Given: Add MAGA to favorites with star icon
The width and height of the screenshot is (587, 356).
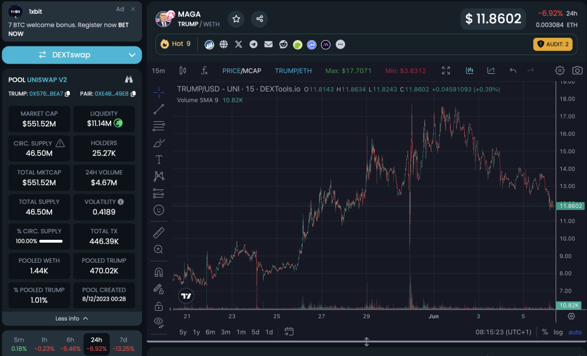Looking at the screenshot, I should tap(236, 19).
